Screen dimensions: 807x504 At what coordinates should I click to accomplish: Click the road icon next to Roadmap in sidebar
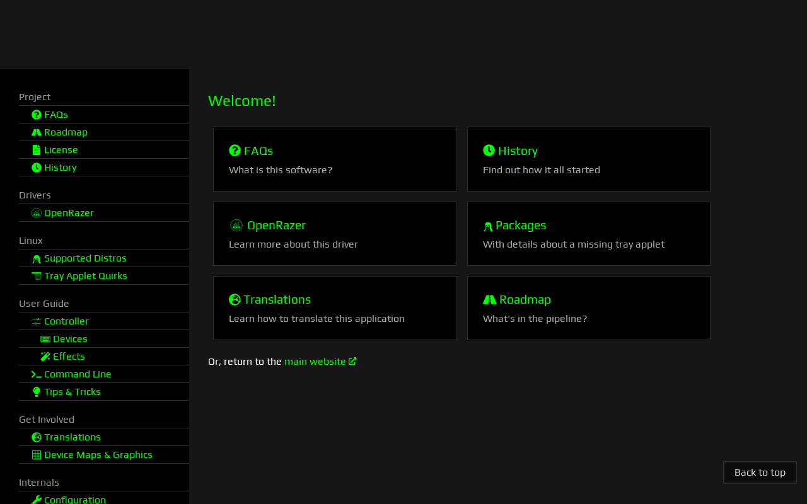(x=37, y=132)
